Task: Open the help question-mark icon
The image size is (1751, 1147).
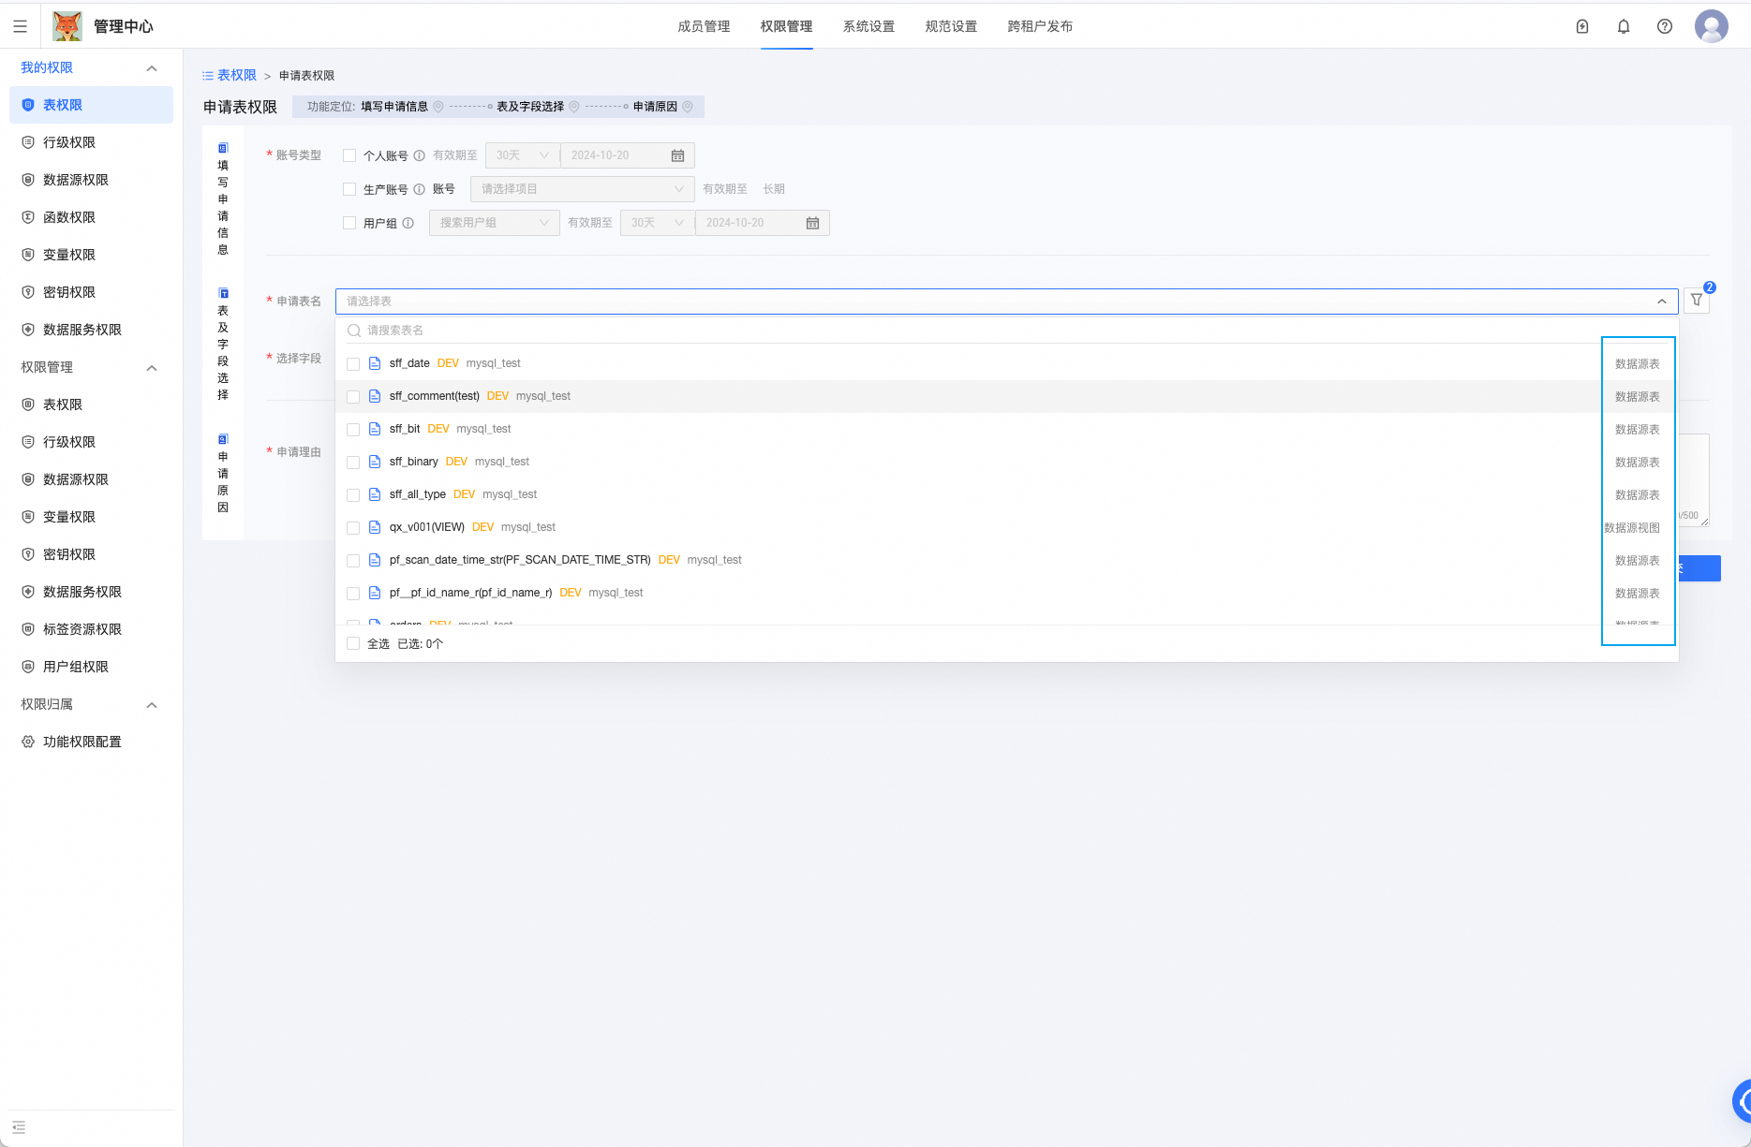Action: pyautogui.click(x=1665, y=26)
